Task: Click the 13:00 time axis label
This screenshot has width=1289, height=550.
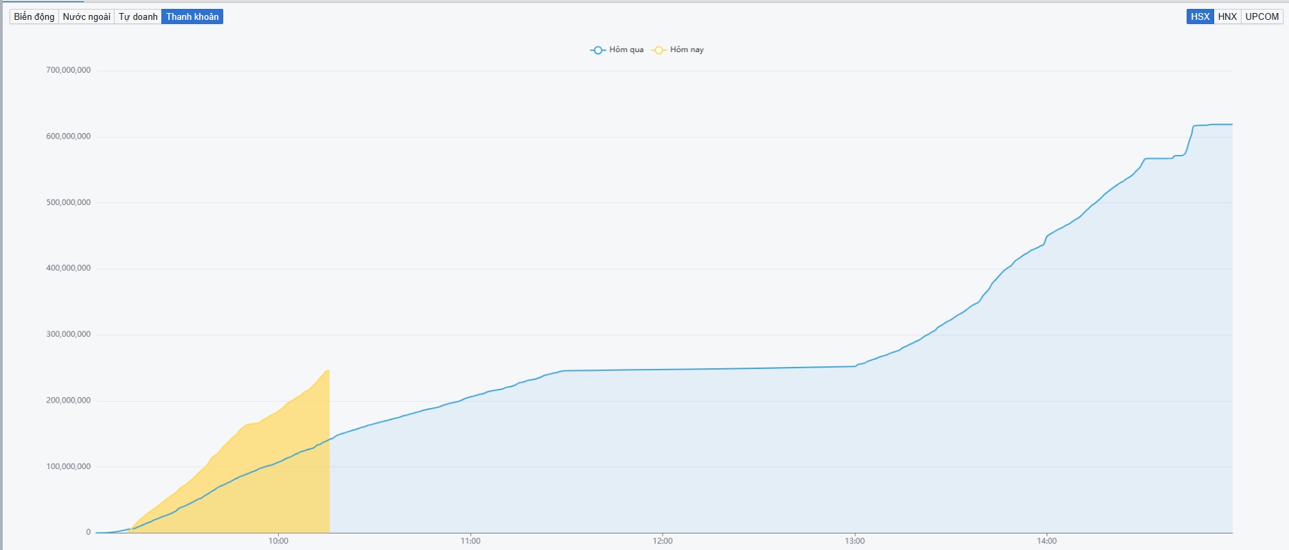Action: coord(855,541)
